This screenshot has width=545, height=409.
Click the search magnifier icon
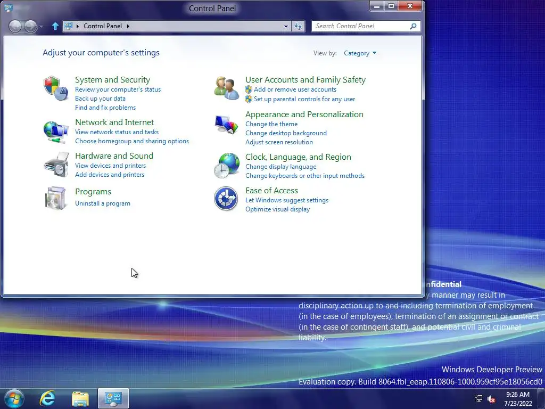[413, 26]
